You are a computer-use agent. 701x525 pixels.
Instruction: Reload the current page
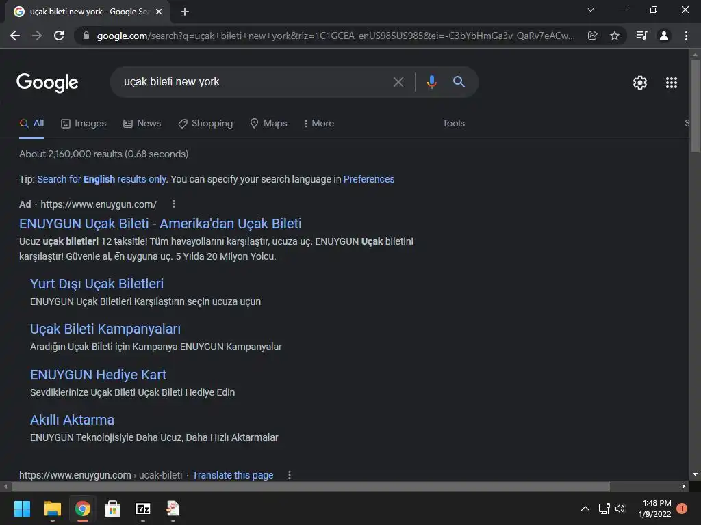pos(59,36)
